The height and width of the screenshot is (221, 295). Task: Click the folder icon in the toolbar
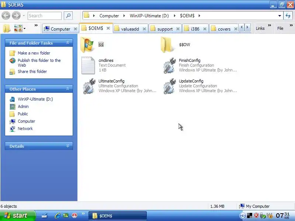[7, 29]
